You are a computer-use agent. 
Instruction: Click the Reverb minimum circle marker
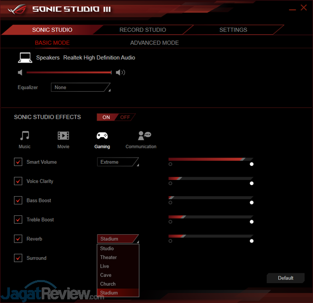pyautogui.click(x=170, y=241)
